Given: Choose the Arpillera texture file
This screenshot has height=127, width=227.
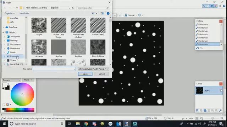Looking at the screenshot, I should [78, 47].
